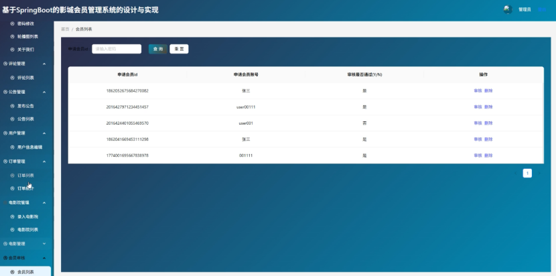Collapse the 会员审核 menu group chevron

[44, 258]
